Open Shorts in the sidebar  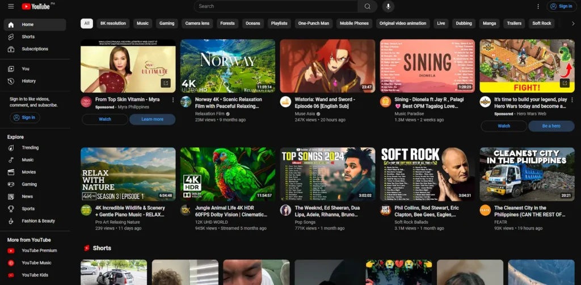(28, 37)
